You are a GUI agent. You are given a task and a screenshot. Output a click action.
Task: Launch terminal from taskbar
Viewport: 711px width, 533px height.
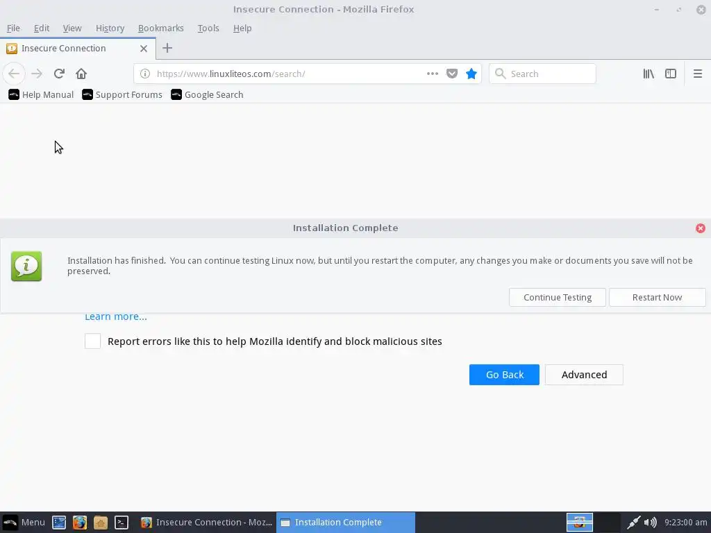[x=122, y=523]
